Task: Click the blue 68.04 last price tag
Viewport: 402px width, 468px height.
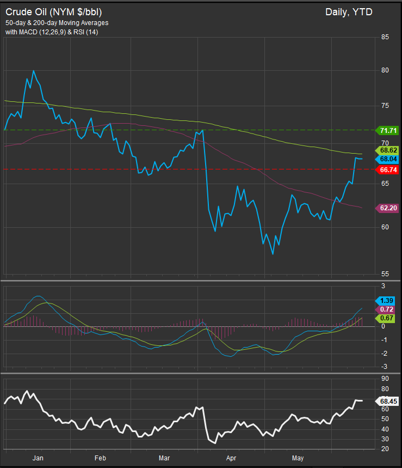Action: point(387,159)
